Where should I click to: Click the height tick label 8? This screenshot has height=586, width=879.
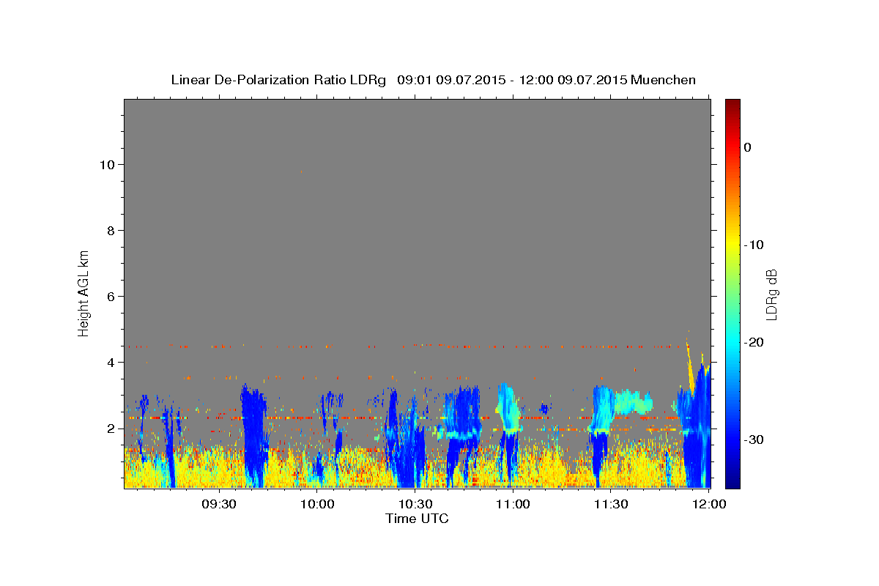(110, 230)
